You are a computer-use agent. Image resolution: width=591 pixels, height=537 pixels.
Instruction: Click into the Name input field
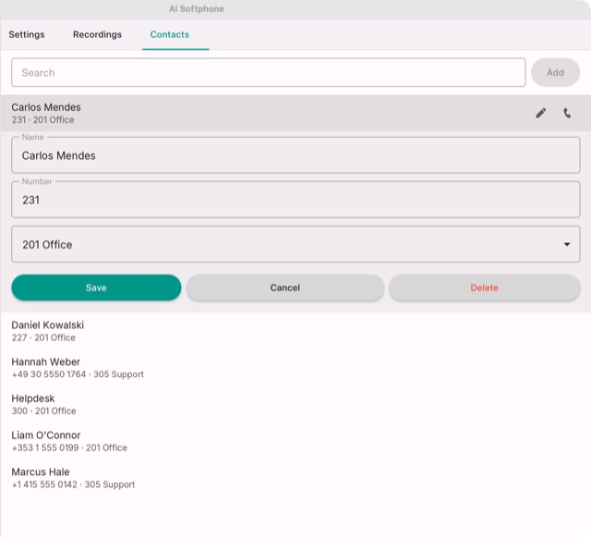click(295, 155)
